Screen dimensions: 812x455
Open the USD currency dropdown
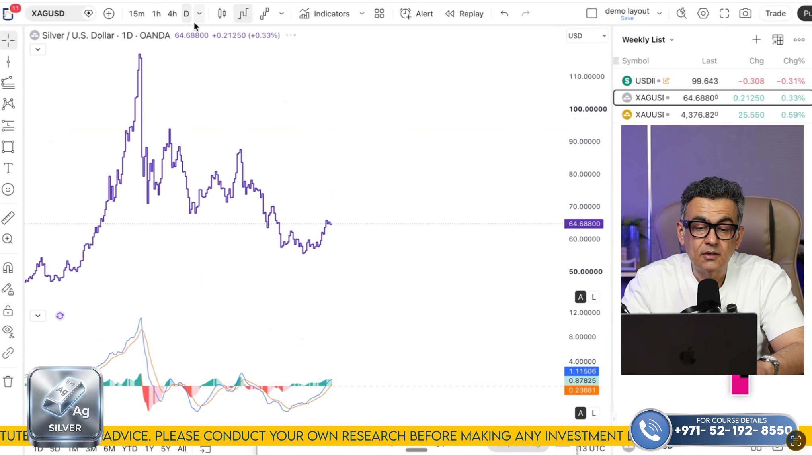(587, 36)
